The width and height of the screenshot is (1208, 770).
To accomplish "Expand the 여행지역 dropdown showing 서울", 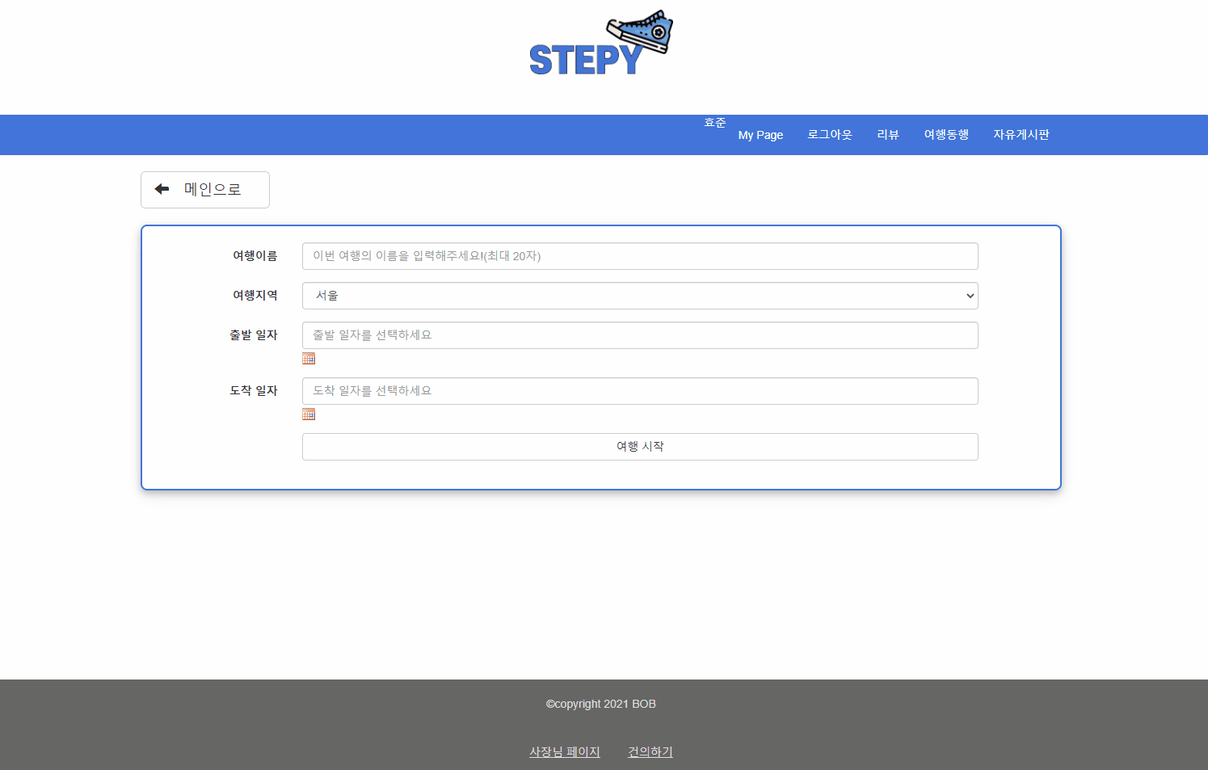I will (x=640, y=296).
